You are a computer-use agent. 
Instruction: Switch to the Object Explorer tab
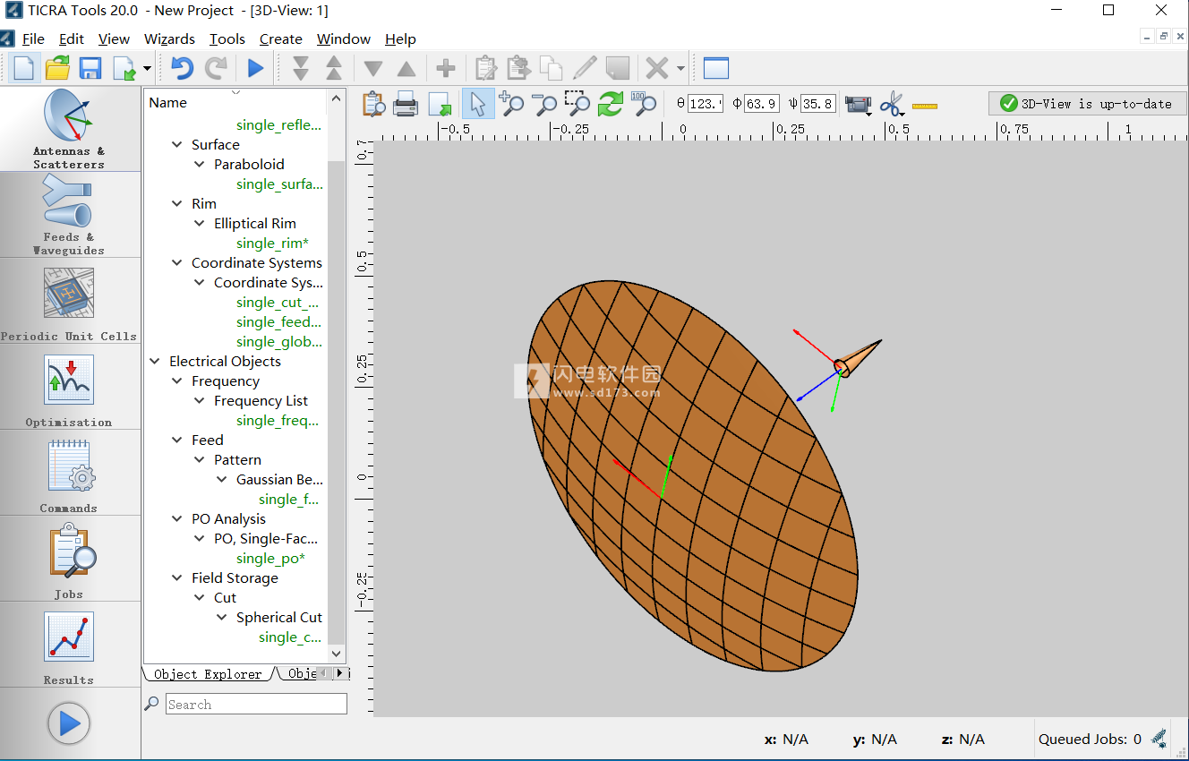(x=208, y=674)
